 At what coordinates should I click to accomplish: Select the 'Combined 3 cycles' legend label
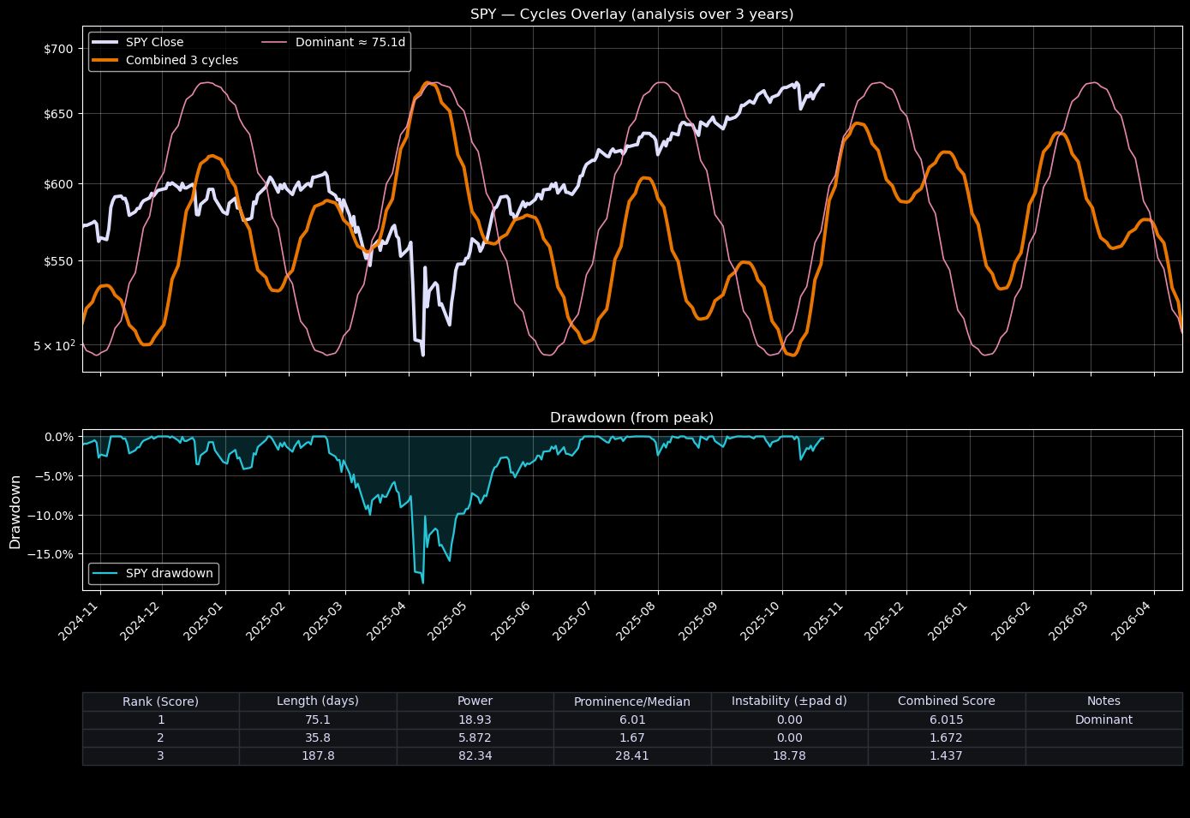(x=182, y=60)
